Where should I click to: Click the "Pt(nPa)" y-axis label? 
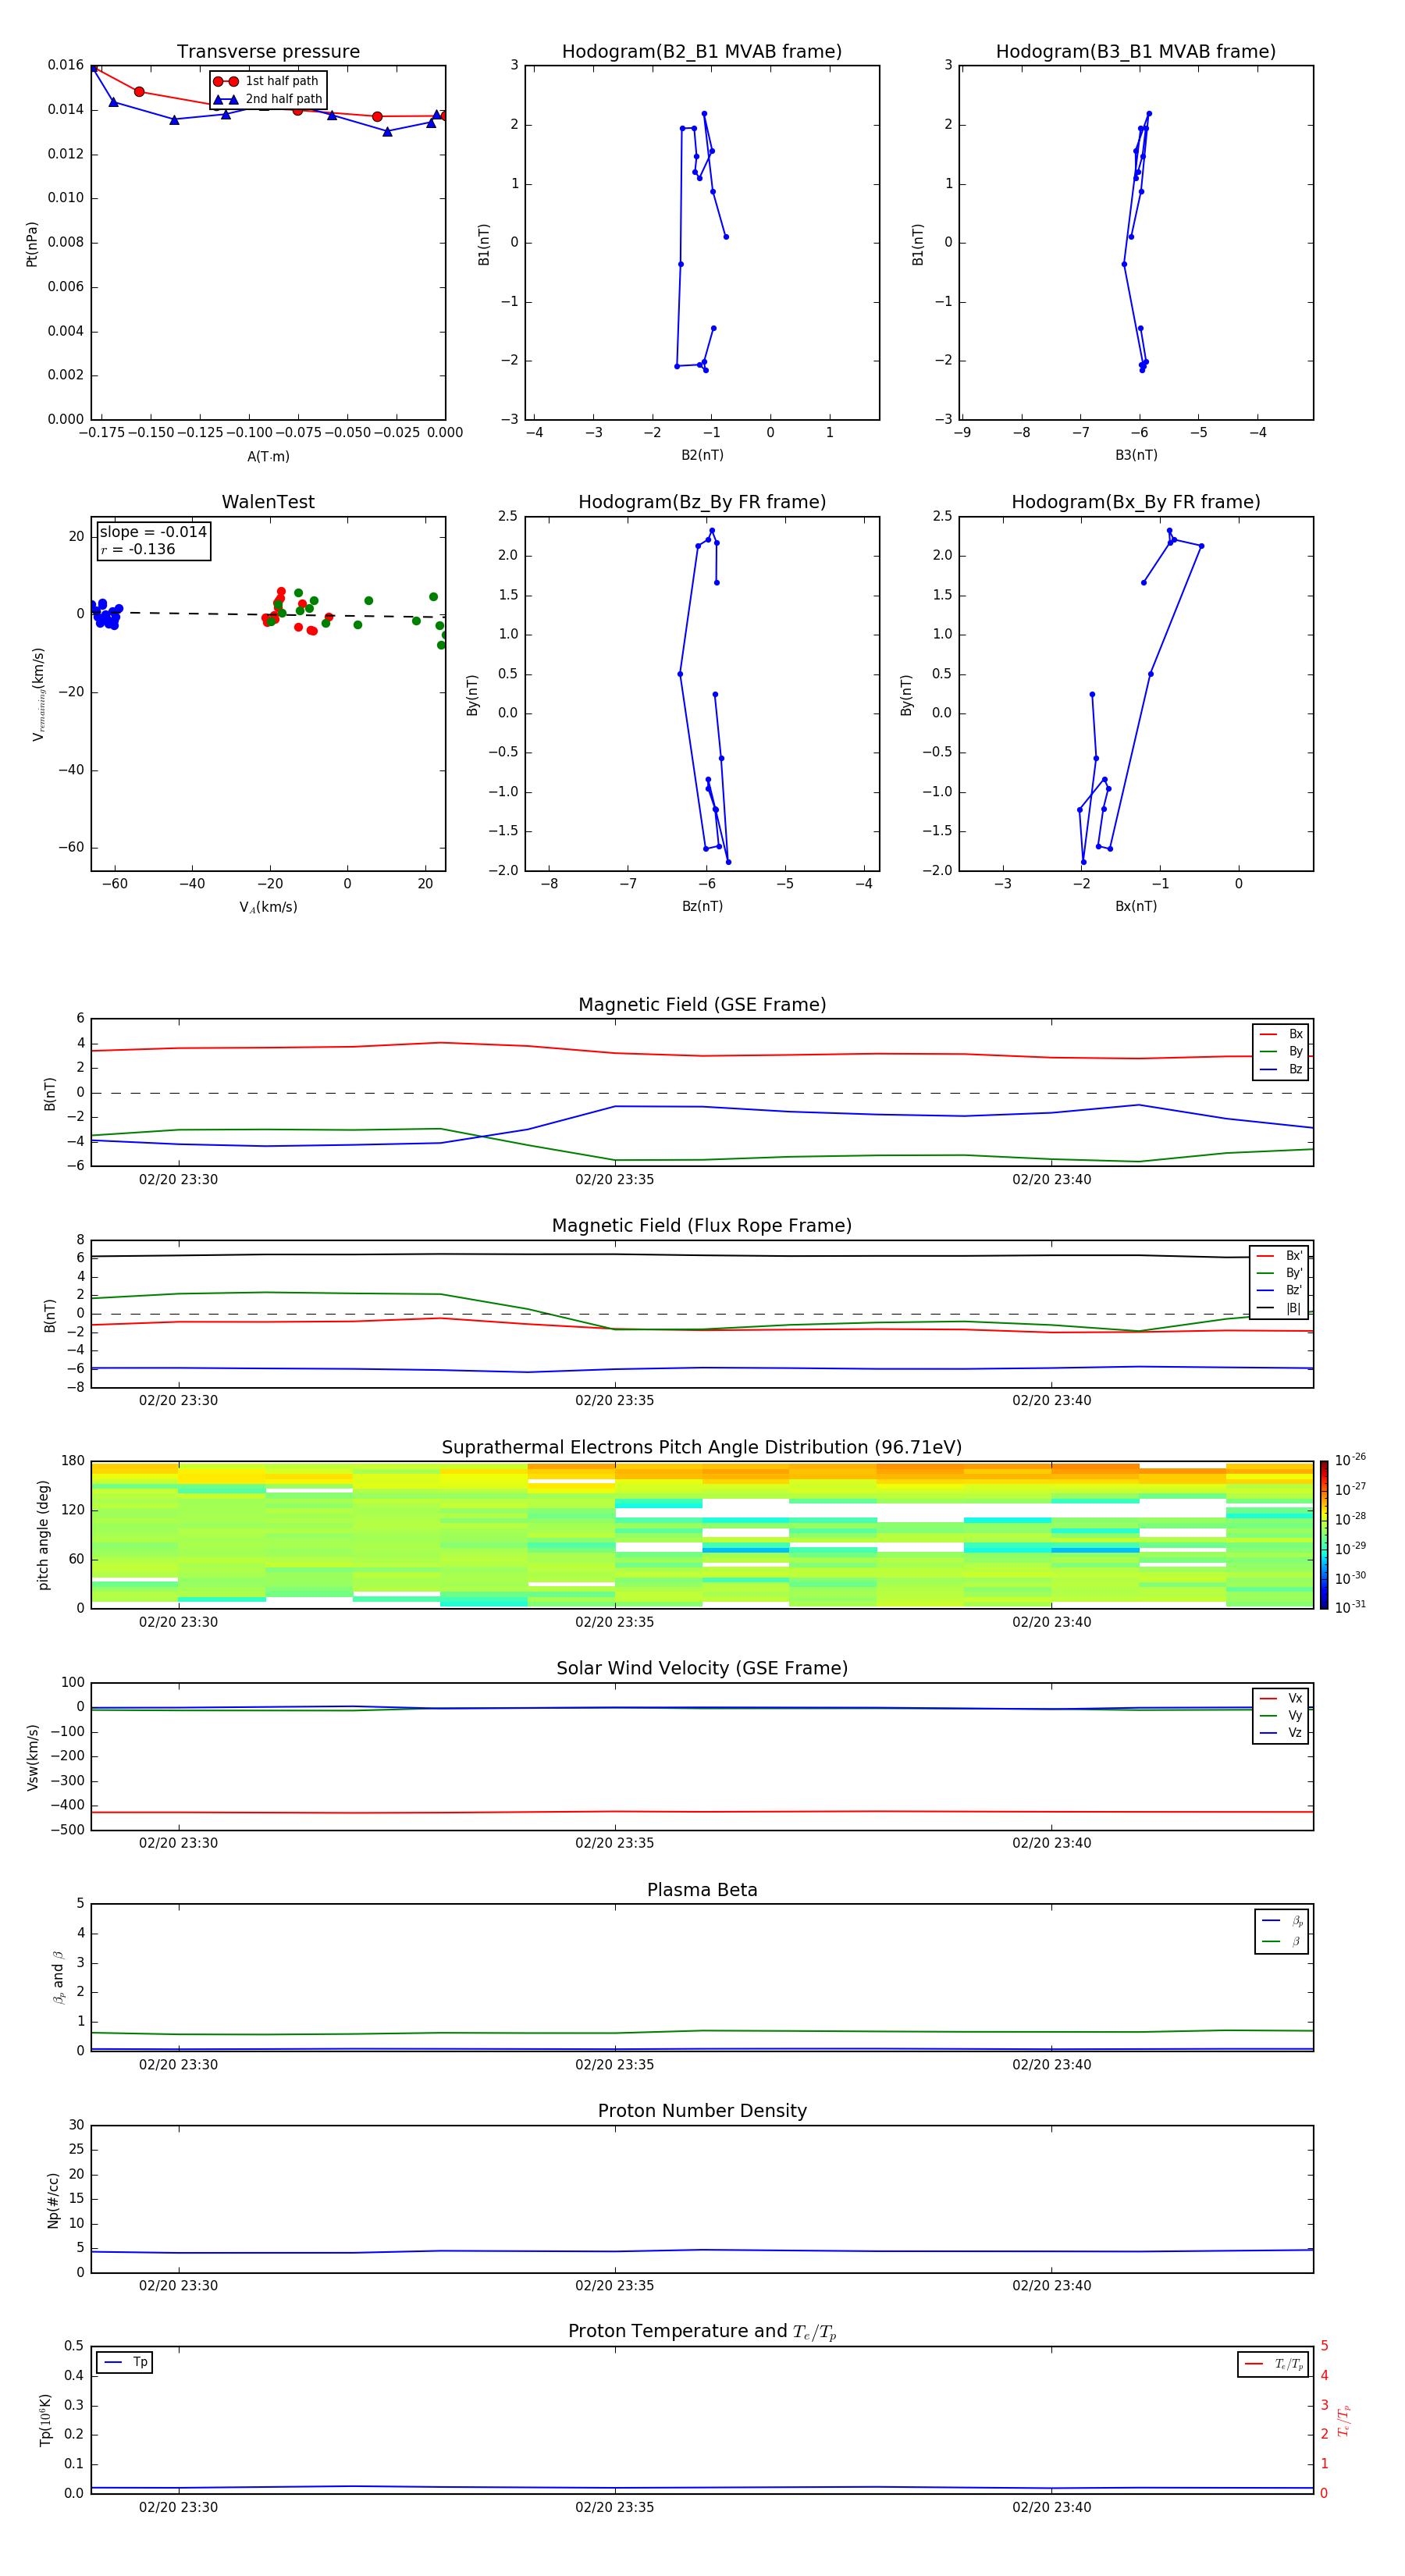32,244
